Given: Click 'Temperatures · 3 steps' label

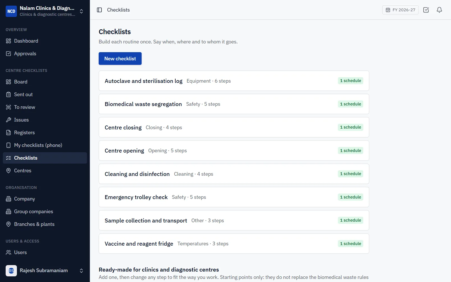Looking at the screenshot, I should point(203,244).
